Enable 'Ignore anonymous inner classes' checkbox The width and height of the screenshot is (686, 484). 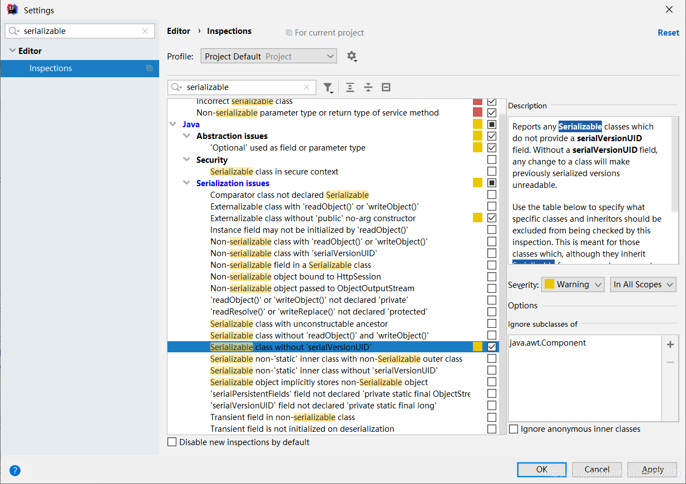[x=514, y=429]
